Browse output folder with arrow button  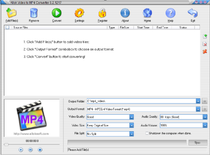pos(204,101)
